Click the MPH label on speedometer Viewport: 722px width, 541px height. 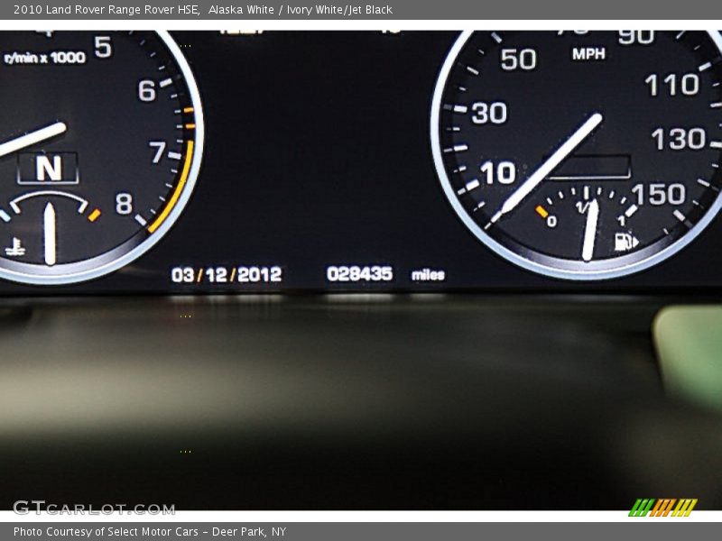[588, 54]
